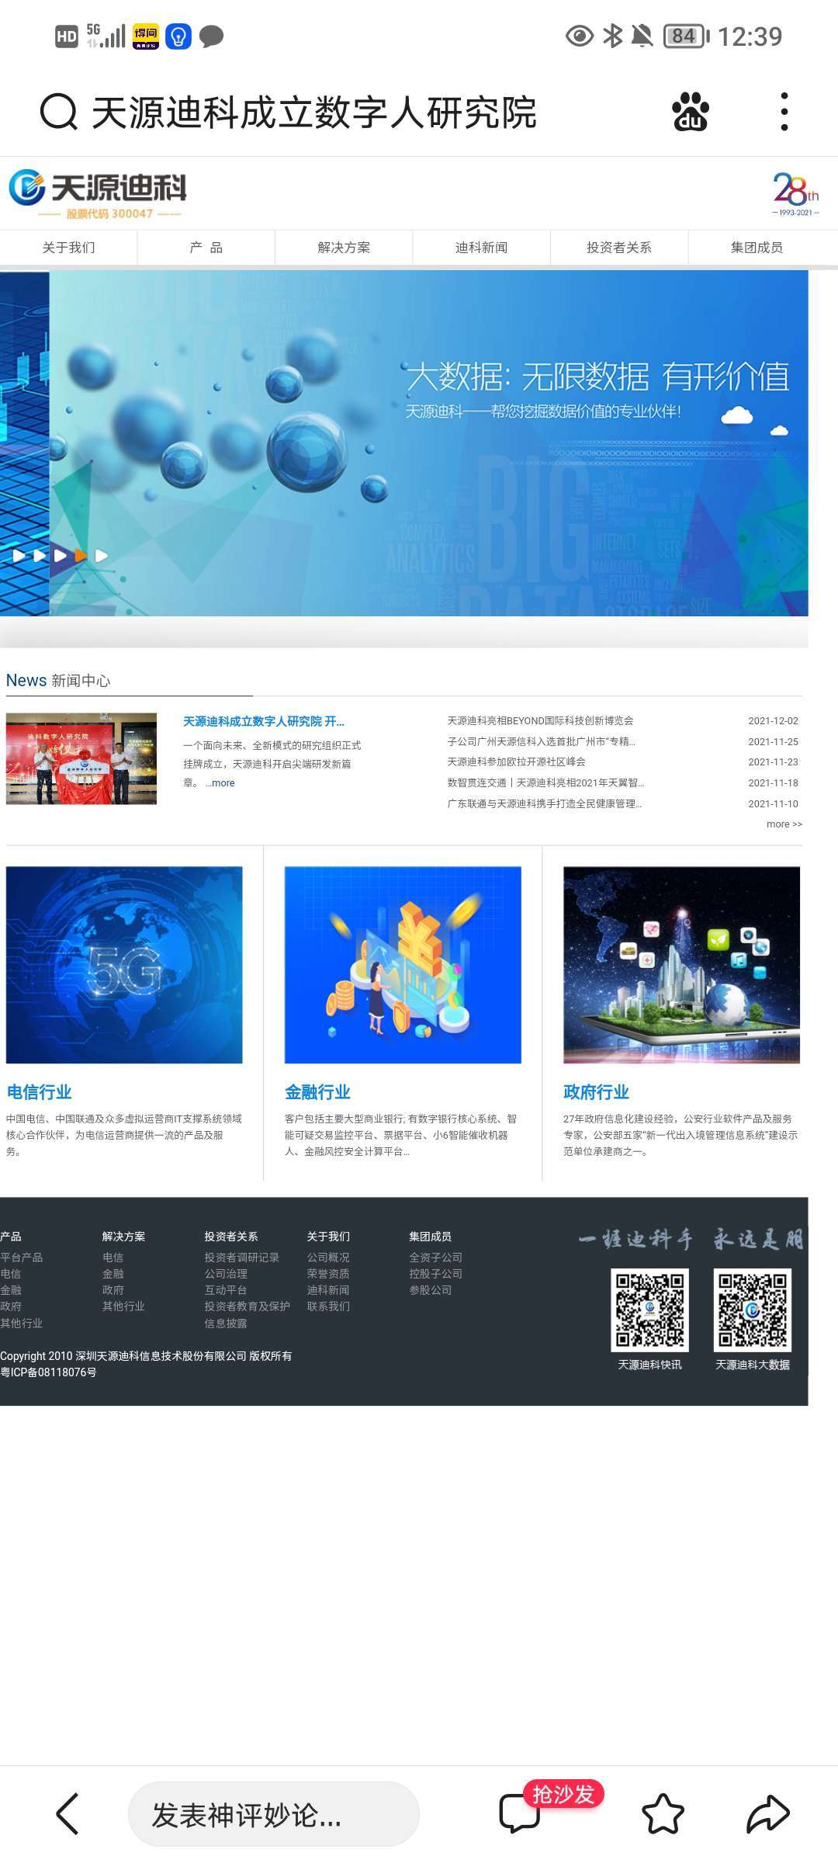The width and height of the screenshot is (838, 1863).
Task: Open 投资者关系 navigation menu
Action: pos(619,248)
